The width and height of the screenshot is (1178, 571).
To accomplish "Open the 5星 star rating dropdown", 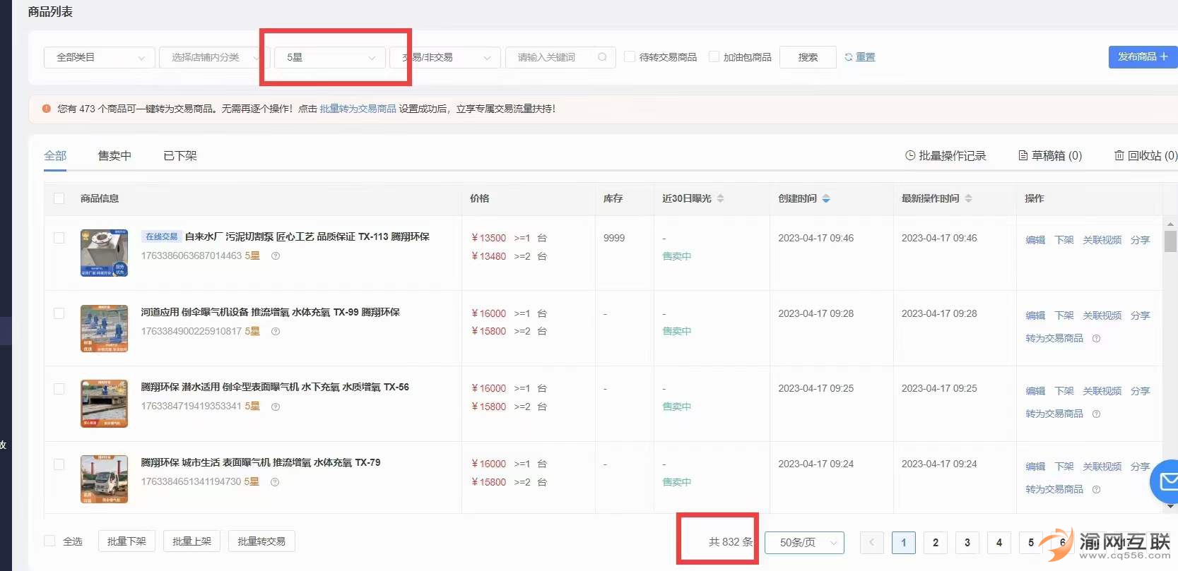I will pos(330,57).
